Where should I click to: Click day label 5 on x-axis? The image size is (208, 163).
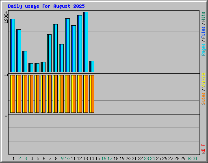click(38, 159)
